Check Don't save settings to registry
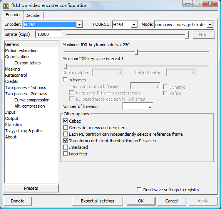 pyautogui.click(x=139, y=189)
